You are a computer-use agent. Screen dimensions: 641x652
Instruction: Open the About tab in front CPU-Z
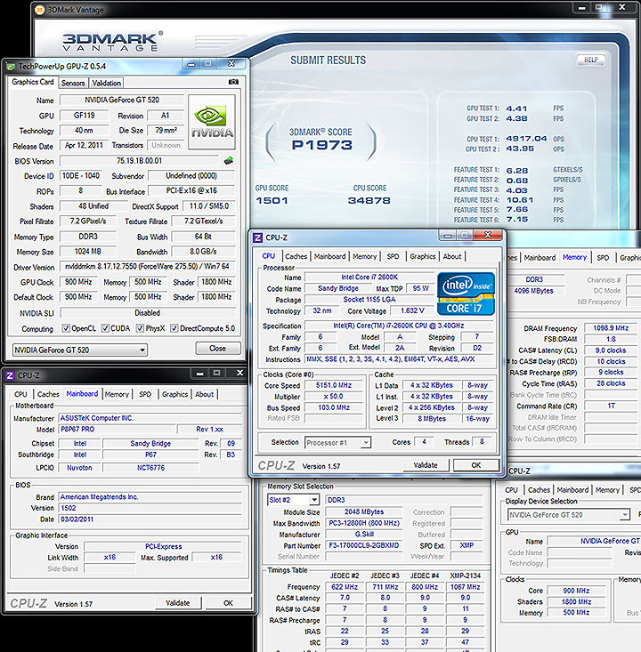point(452,256)
